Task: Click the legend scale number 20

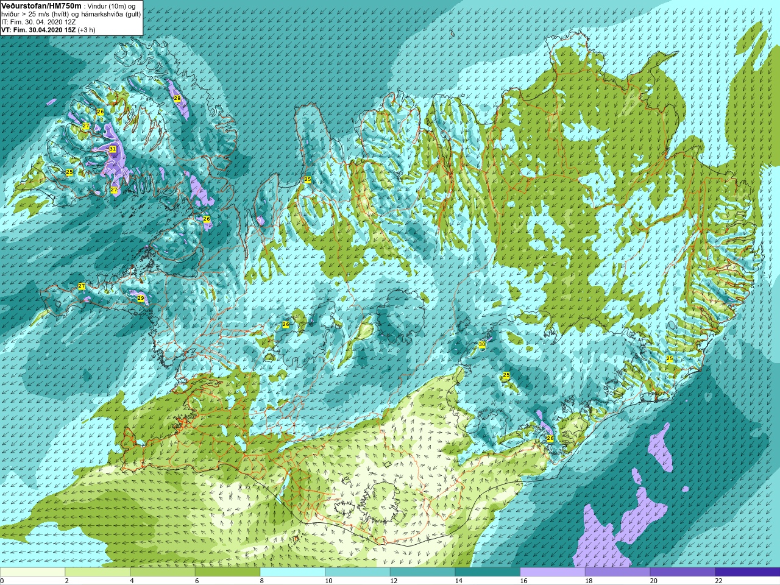Action: (x=654, y=581)
